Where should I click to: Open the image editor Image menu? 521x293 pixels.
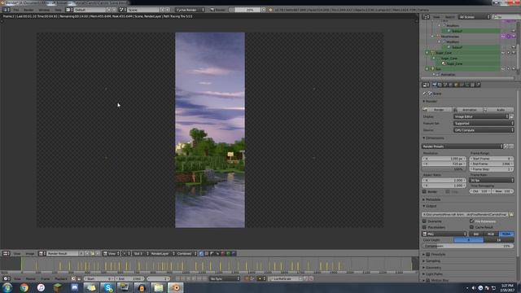30,253
